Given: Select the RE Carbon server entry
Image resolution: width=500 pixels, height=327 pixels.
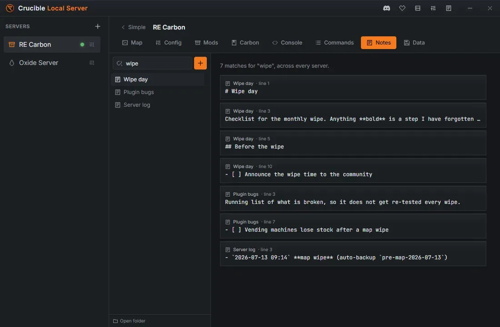Looking at the screenshot, I should (x=52, y=45).
